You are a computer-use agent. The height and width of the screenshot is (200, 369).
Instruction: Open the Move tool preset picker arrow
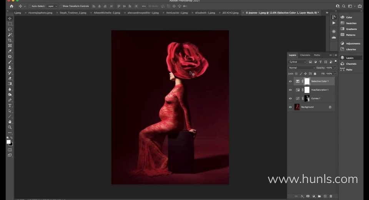(25, 7)
